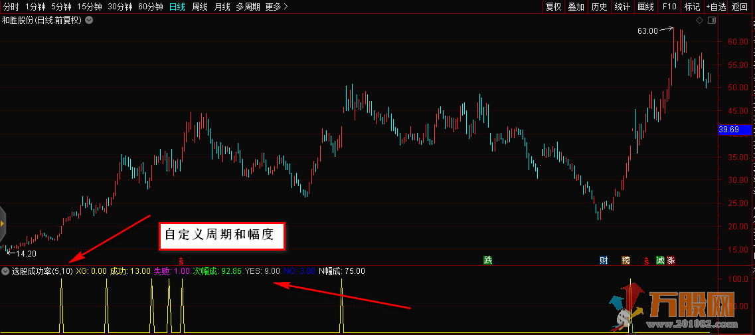Click the 复权 button

pyautogui.click(x=553, y=7)
